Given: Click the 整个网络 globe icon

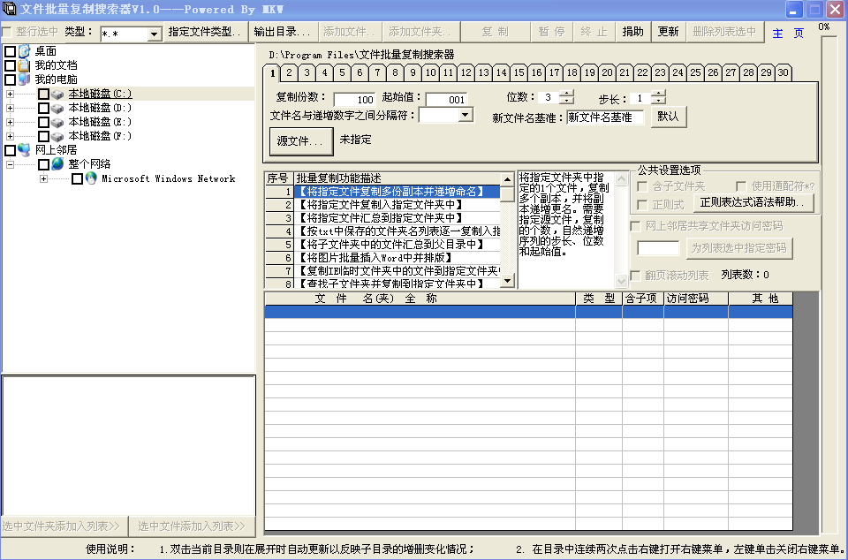Looking at the screenshot, I should 57,164.
